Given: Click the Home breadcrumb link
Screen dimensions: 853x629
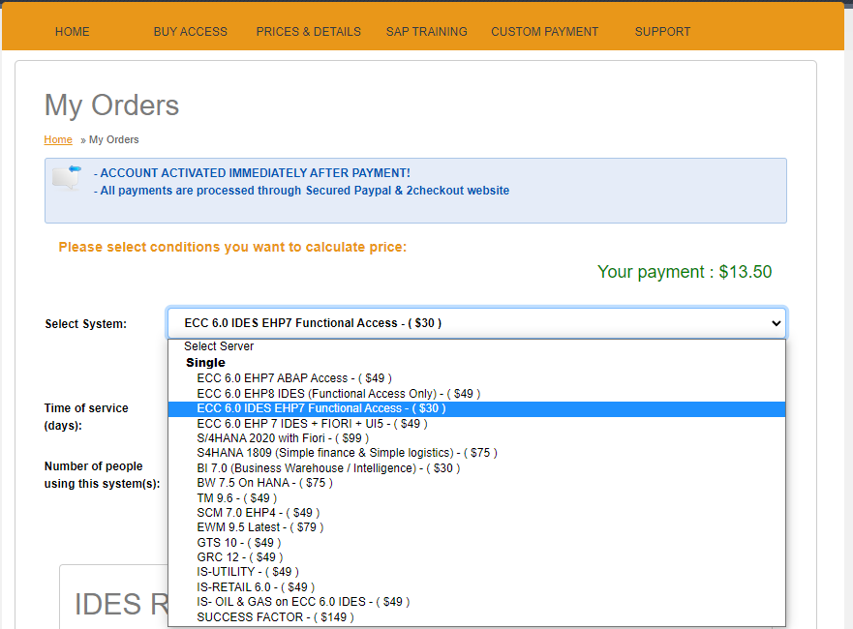Looking at the screenshot, I should click(x=58, y=139).
